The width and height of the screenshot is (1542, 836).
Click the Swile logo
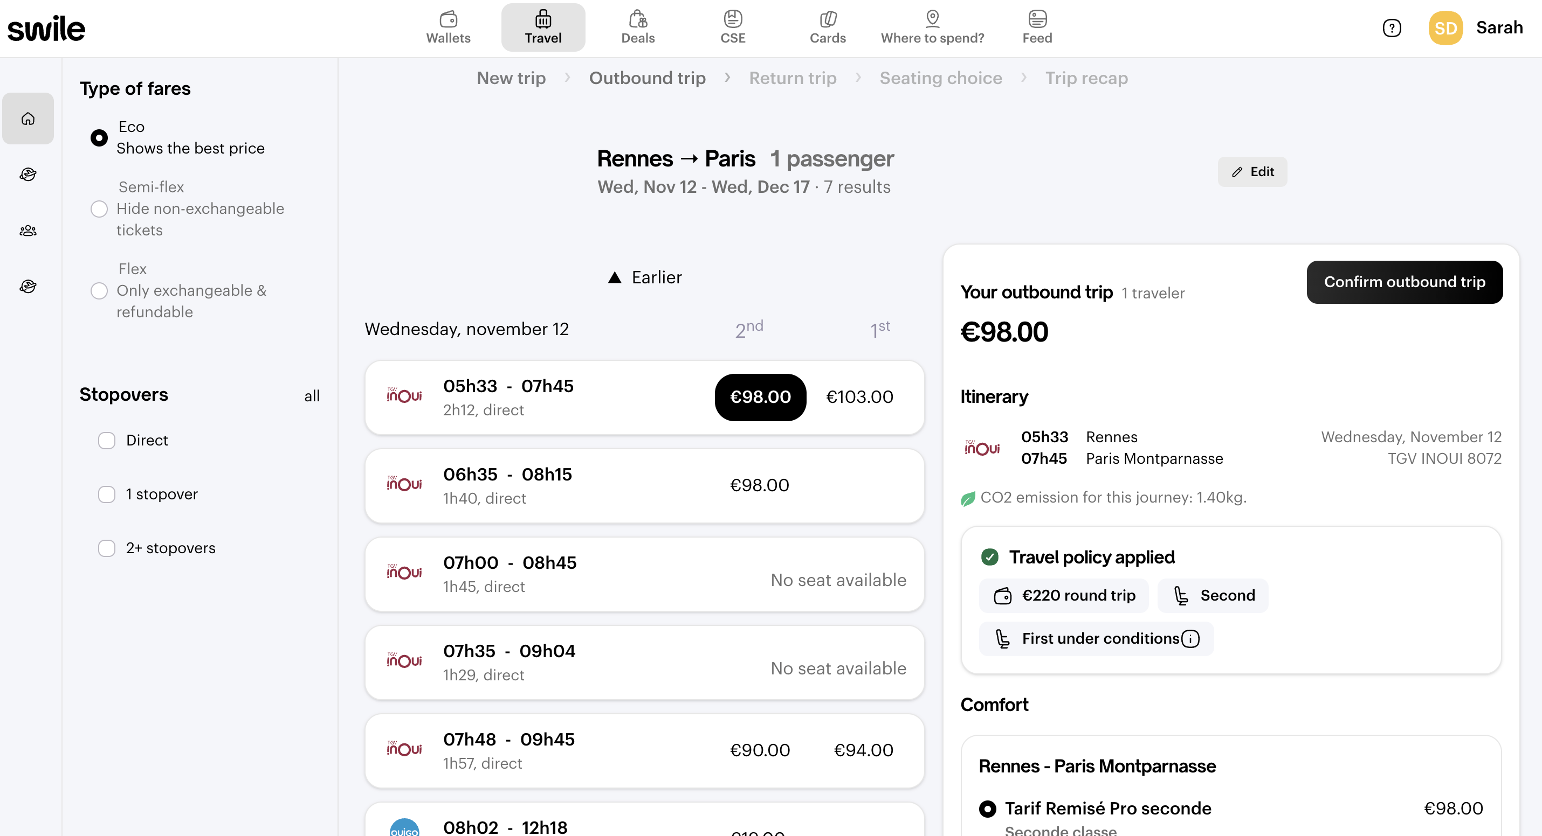[46, 29]
